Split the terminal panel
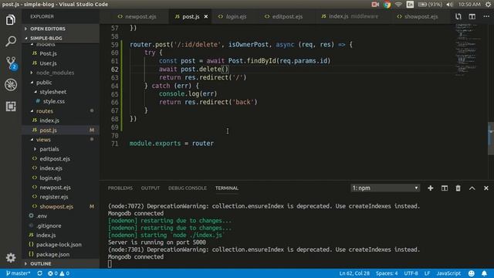The height and width of the screenshot is (278, 494). [445, 188]
